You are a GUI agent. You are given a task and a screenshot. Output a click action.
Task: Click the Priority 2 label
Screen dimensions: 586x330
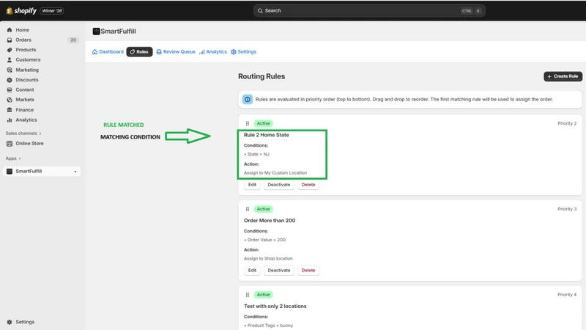(567, 123)
